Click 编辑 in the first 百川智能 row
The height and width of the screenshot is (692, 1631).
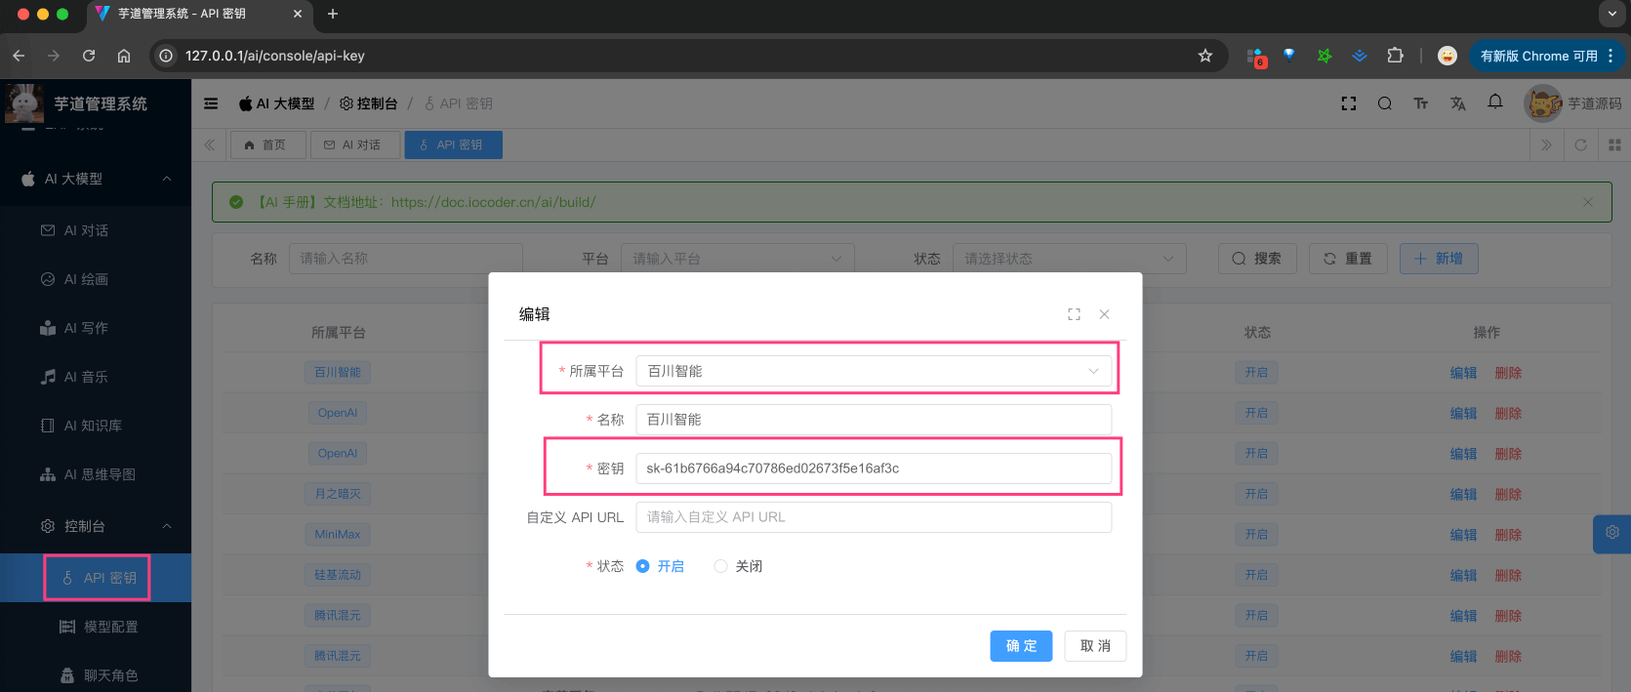pos(1463,373)
